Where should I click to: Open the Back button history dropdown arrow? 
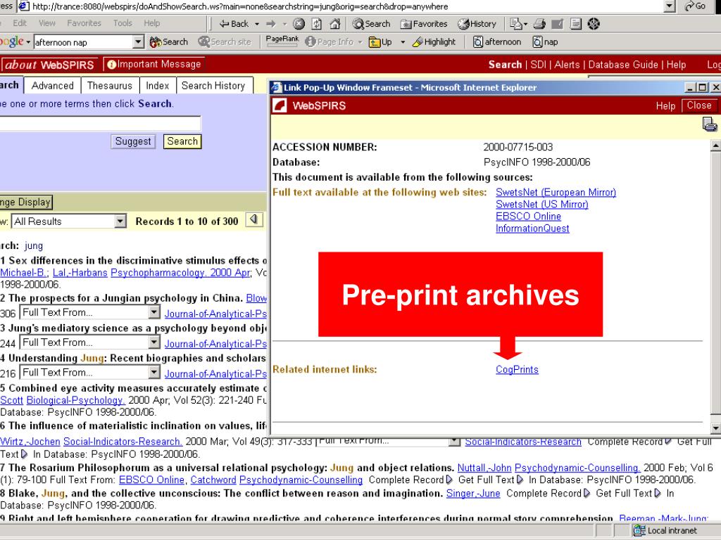coord(257,24)
